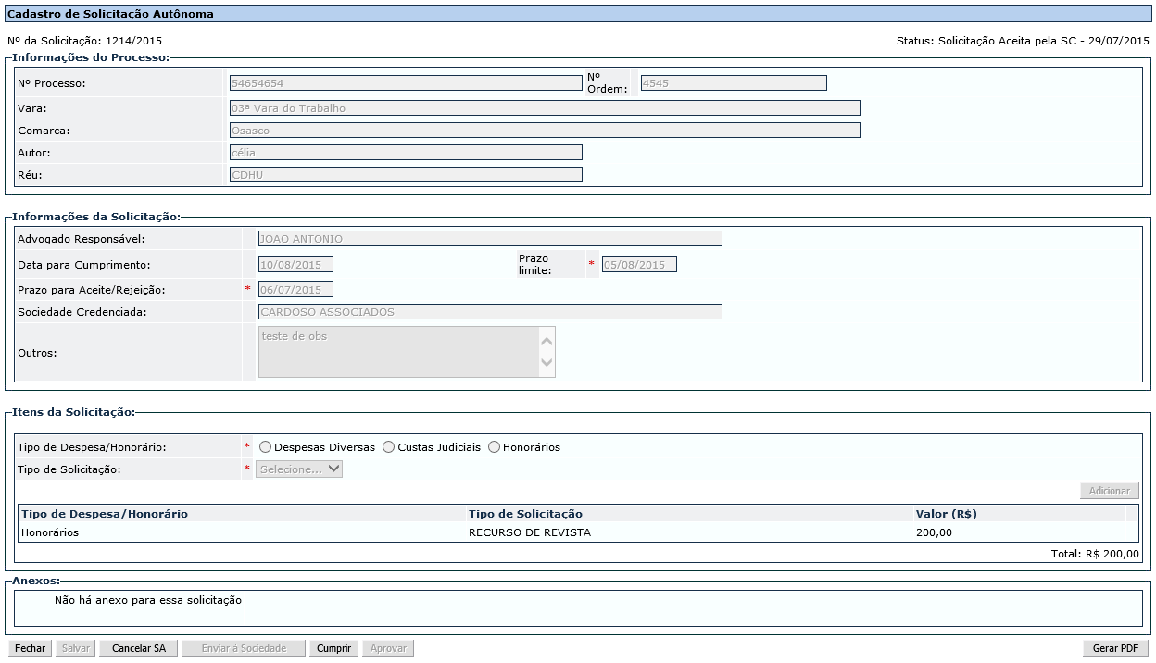This screenshot has width=1156, height=663.
Task: Click the Data para Cumprimento field
Action: (295, 265)
